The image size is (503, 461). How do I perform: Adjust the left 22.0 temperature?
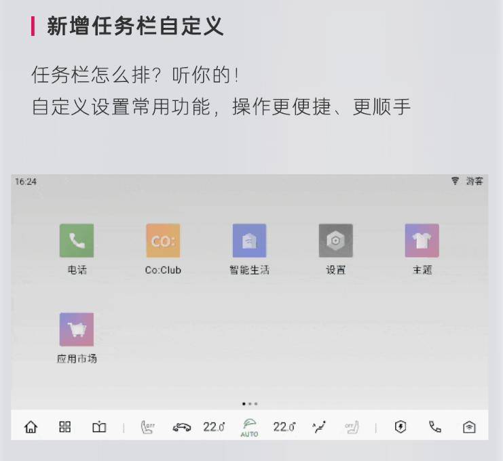coord(214,426)
